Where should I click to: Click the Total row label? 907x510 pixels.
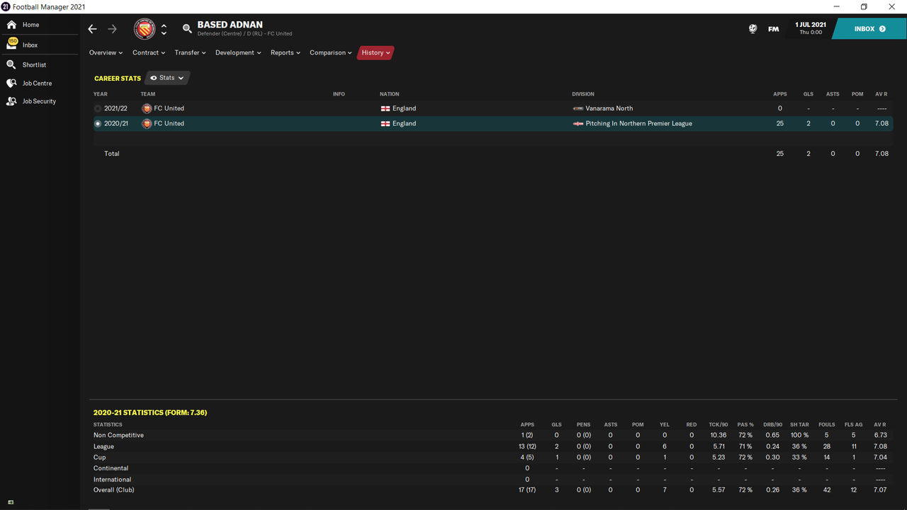pos(112,154)
